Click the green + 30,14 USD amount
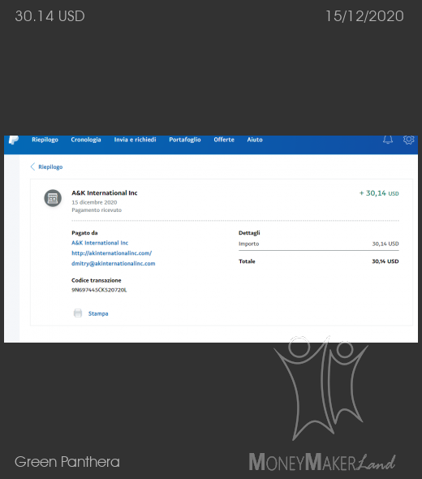Screen dimensions: 422x479 [x=379, y=193]
